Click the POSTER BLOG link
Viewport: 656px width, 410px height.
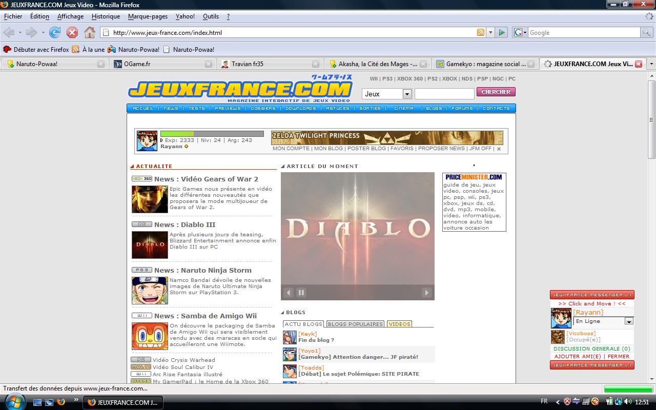[x=366, y=149]
